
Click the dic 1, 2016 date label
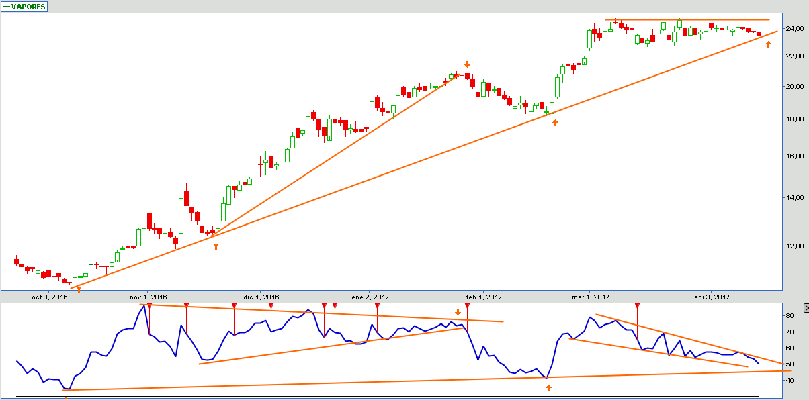point(261,297)
